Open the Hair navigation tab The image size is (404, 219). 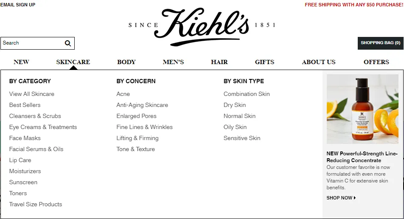219,62
